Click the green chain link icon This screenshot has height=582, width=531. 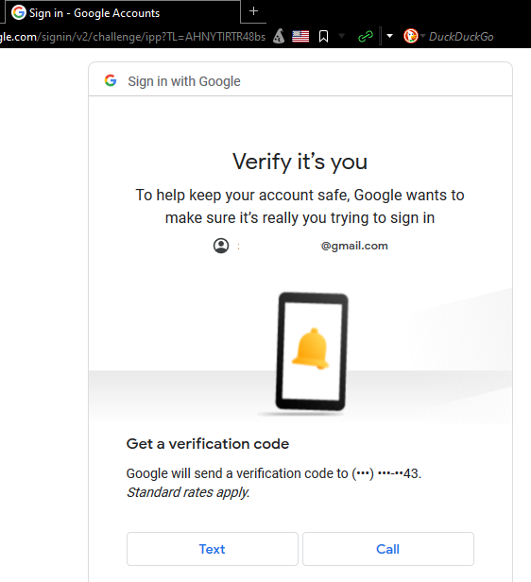pos(365,36)
